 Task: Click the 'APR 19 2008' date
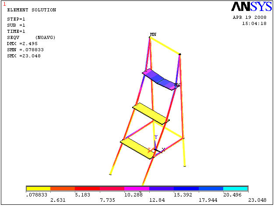tap(249, 18)
